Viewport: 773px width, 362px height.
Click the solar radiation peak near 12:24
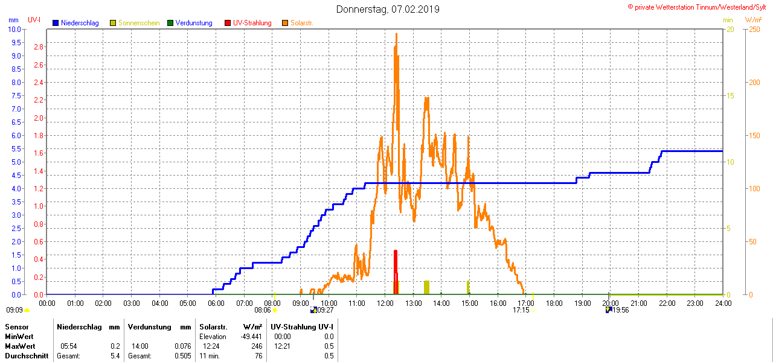(396, 34)
